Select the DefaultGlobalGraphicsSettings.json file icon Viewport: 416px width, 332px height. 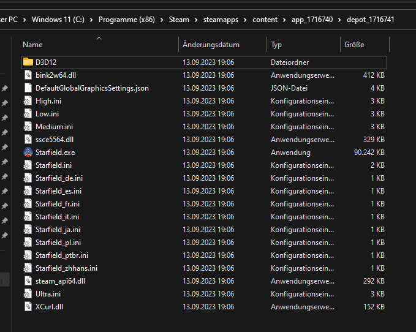click(x=28, y=88)
